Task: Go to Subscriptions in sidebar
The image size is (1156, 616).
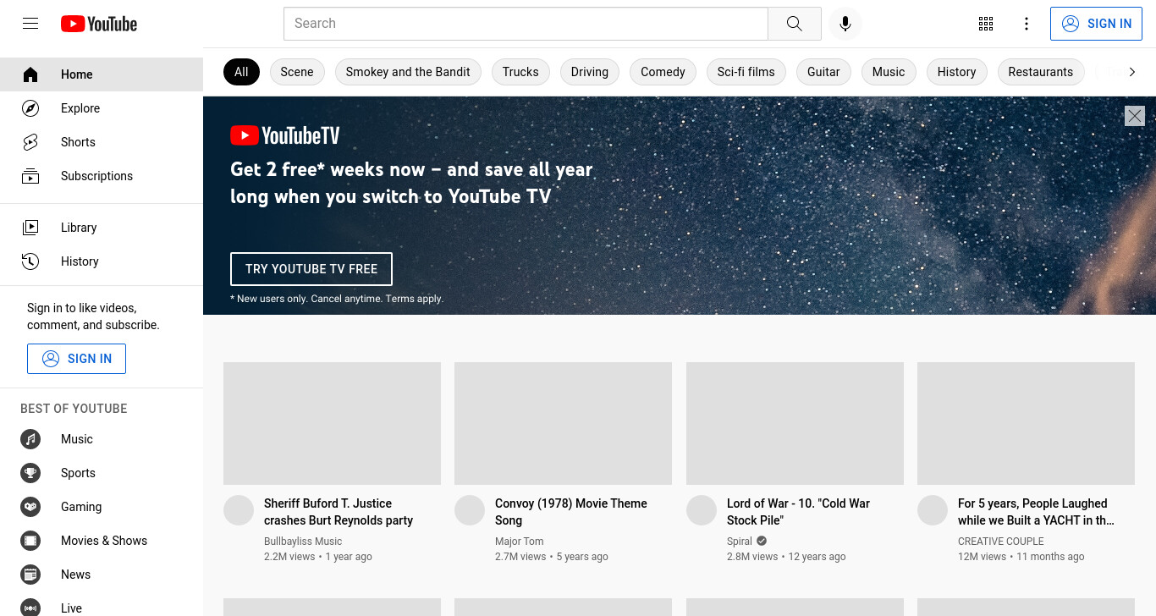Action: click(x=102, y=176)
